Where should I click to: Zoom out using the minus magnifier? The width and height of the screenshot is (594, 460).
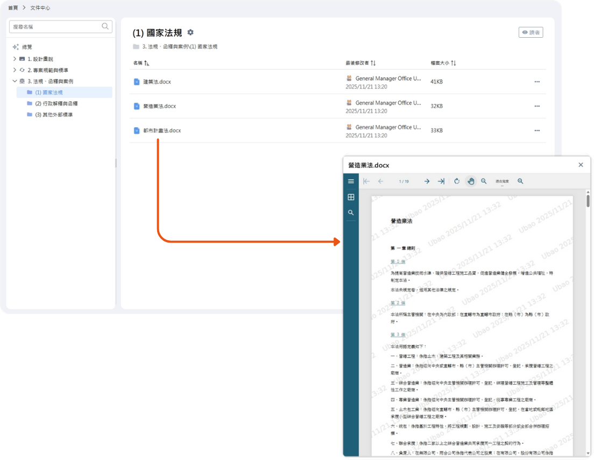click(484, 182)
